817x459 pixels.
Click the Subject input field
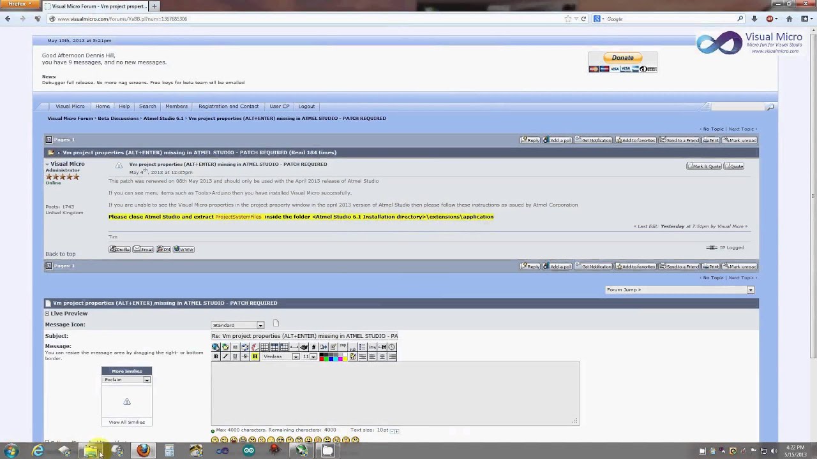click(304, 336)
